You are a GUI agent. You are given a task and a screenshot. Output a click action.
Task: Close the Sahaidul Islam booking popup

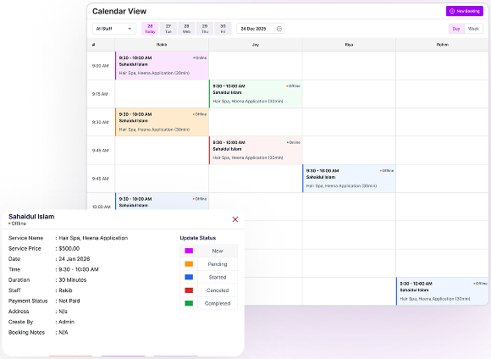(x=235, y=219)
